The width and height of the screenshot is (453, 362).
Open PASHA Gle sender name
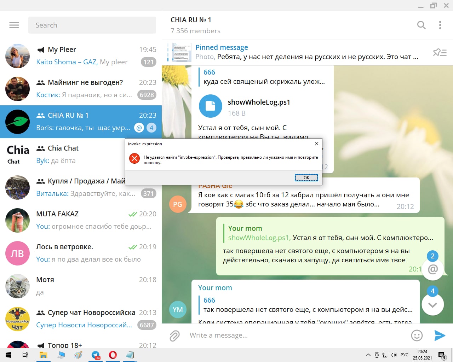pos(215,186)
